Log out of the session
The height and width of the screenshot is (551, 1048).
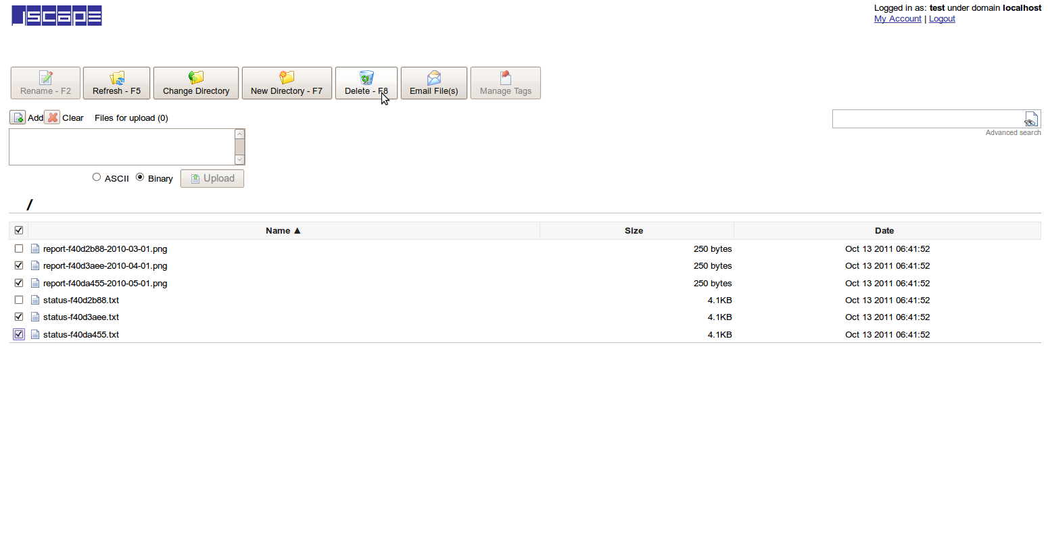coord(941,18)
